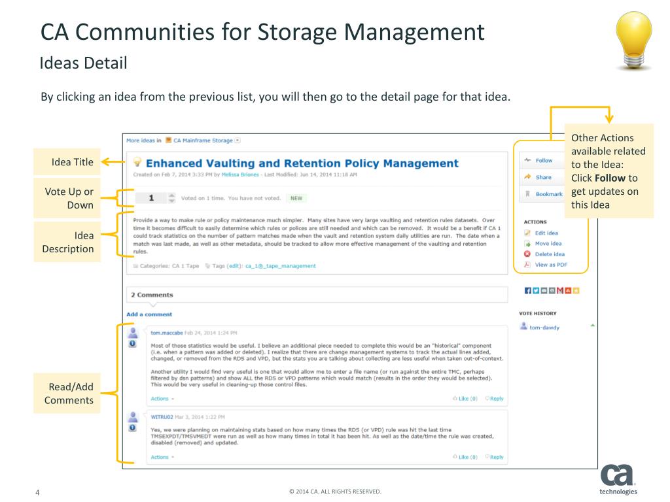Click the CA 1 Tape category text
Viewport: 670px width, 502px height.
pos(185,265)
